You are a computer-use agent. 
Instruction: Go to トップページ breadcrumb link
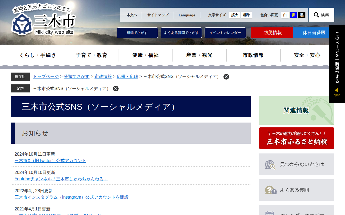(46, 77)
